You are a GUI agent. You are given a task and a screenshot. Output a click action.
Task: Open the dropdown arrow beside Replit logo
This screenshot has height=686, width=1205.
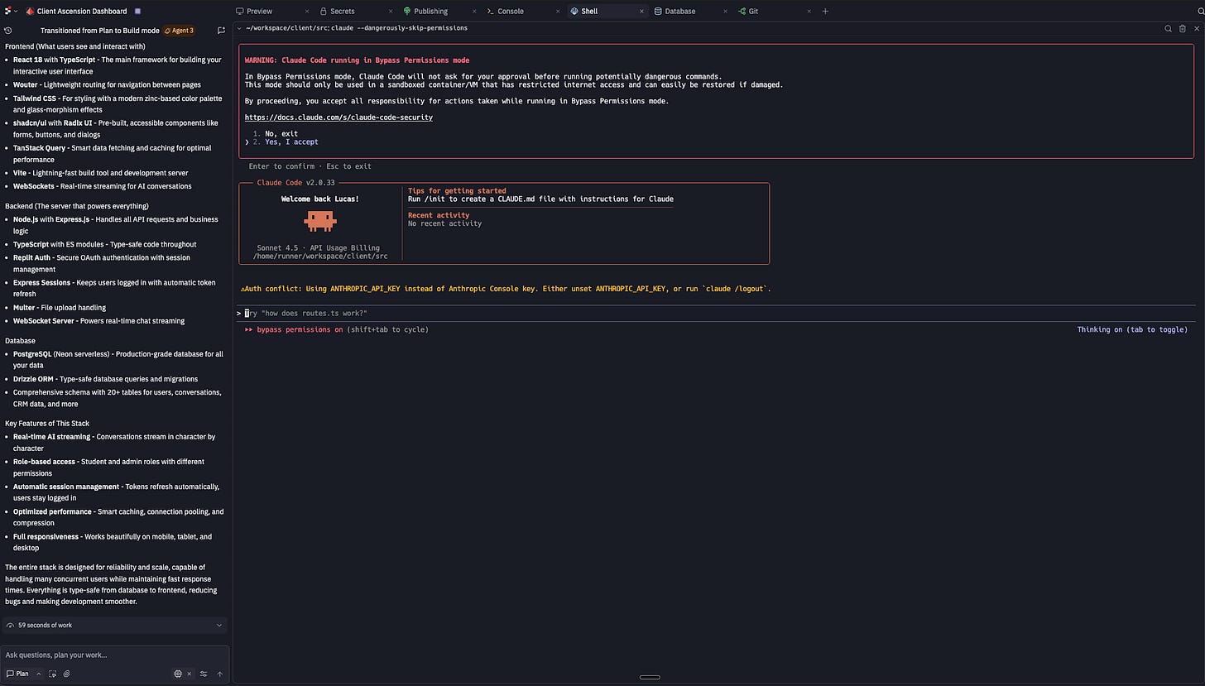[16, 12]
